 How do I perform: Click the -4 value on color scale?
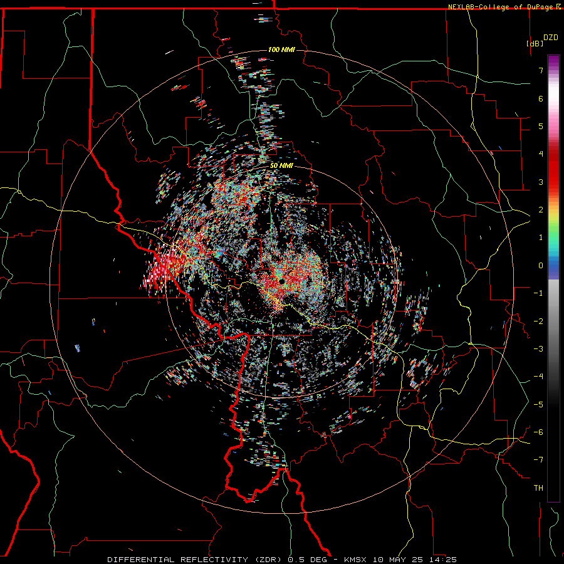click(538, 377)
